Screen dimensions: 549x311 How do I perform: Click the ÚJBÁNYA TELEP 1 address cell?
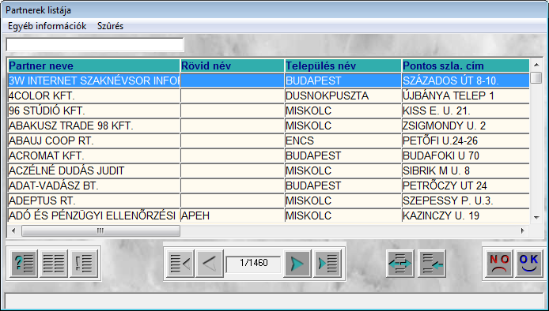(x=466, y=96)
